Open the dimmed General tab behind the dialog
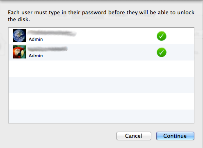The height and width of the screenshot is (148, 203). click(57, 15)
